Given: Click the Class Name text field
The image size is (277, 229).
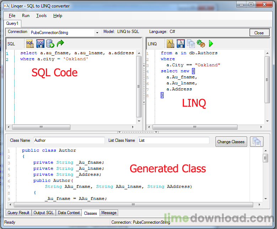Looking at the screenshot, I should pyautogui.click(x=69, y=140).
